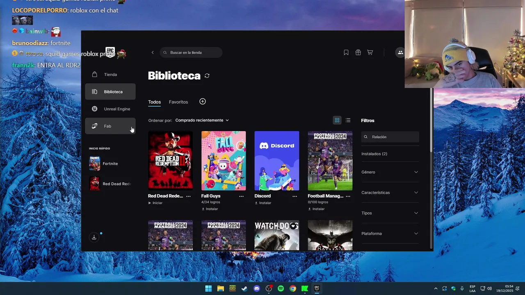Screen dimensions: 525x295
Task: Open Batman cover thumbnail
Action: pyautogui.click(x=330, y=235)
